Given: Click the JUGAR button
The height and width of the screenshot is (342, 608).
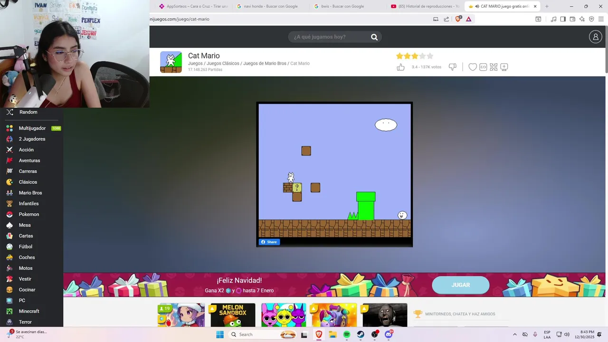Looking at the screenshot, I should click(x=460, y=285).
